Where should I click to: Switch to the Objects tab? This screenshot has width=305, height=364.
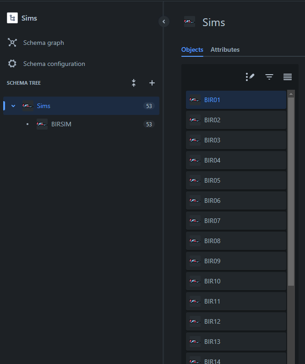(x=192, y=50)
